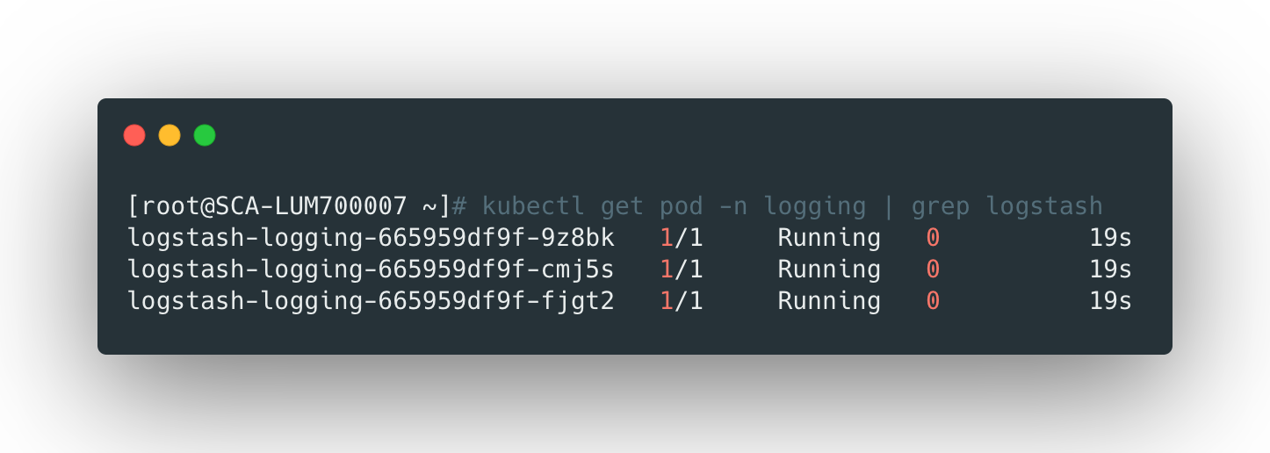This screenshot has height=453, width=1270.
Task: Click the Running status of the fjgt2 pod
Action: click(x=829, y=301)
